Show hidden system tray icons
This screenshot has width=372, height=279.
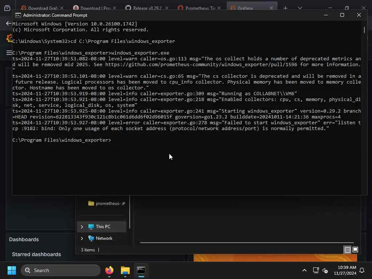304,270
